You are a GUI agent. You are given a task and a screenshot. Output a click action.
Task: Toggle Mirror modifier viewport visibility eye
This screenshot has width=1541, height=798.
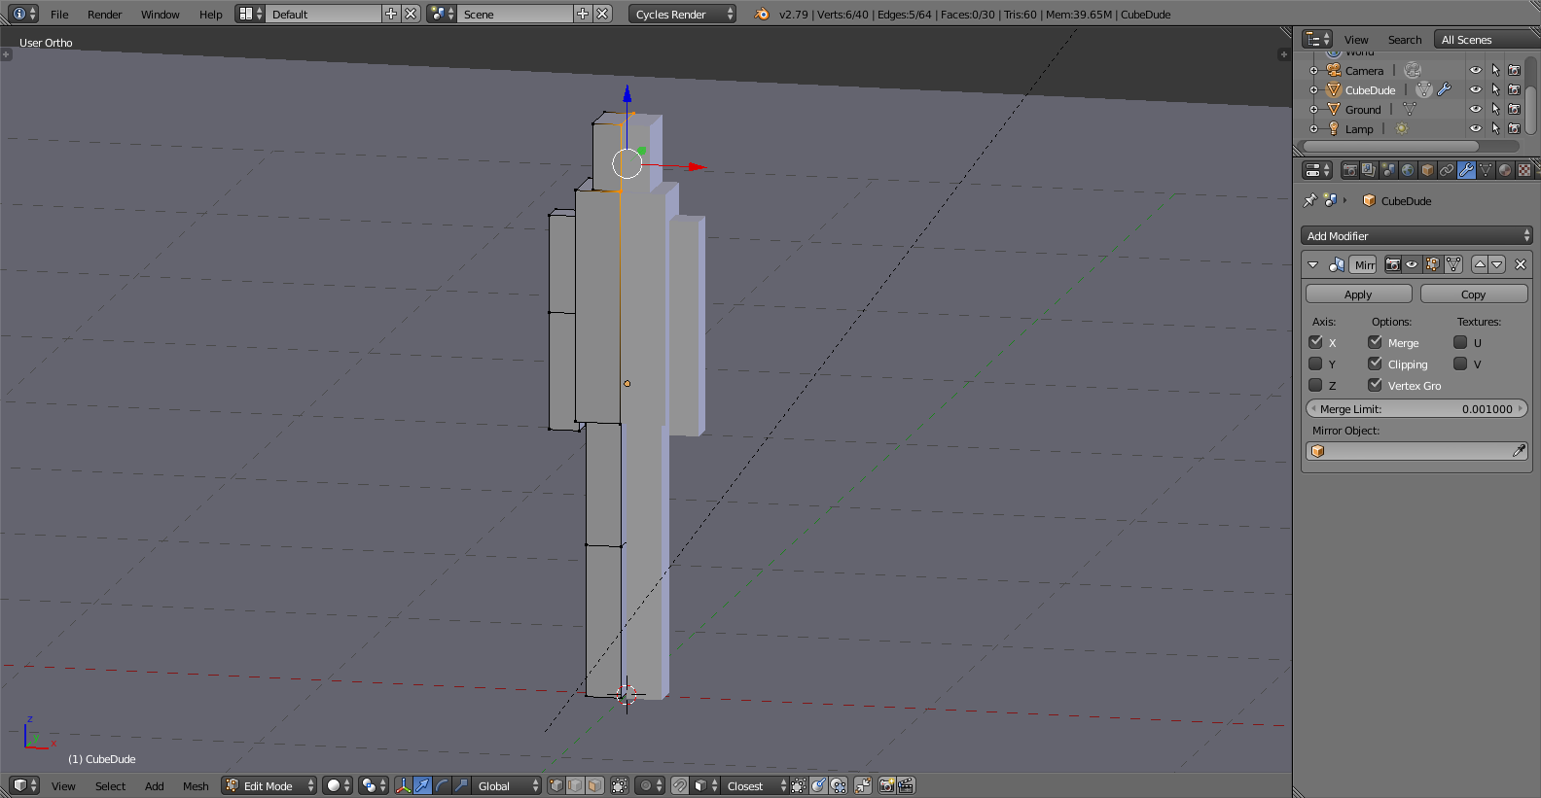pos(1412,264)
